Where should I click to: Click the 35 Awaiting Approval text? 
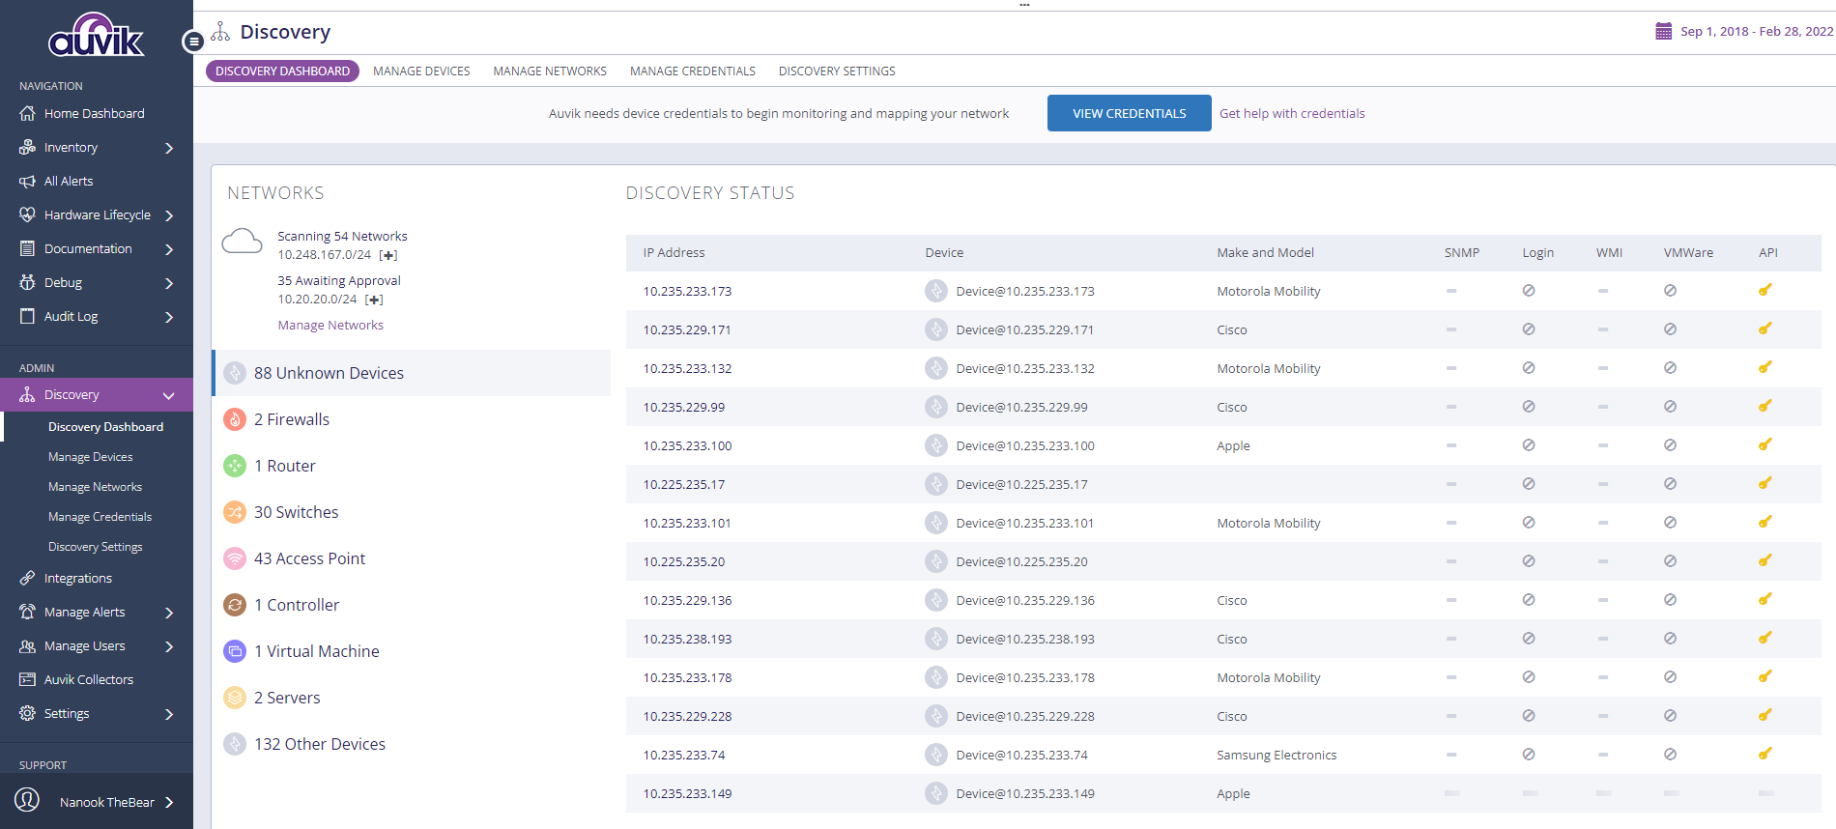pos(339,280)
